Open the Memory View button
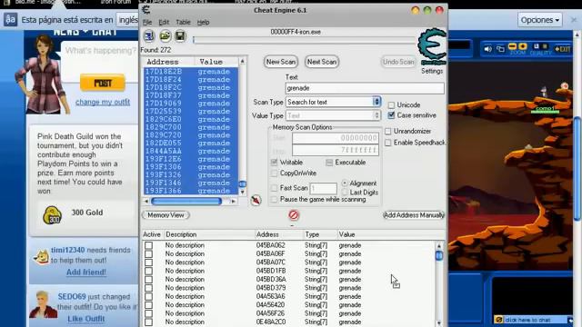Screen dimensions: 582x327 pyautogui.click(x=166, y=215)
